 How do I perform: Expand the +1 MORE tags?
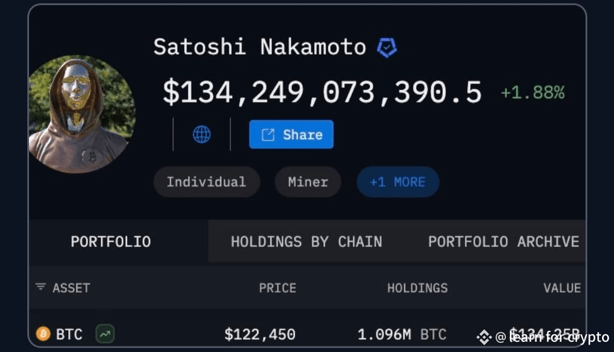397,182
